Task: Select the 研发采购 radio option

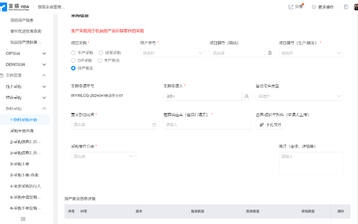Action: [100, 53]
